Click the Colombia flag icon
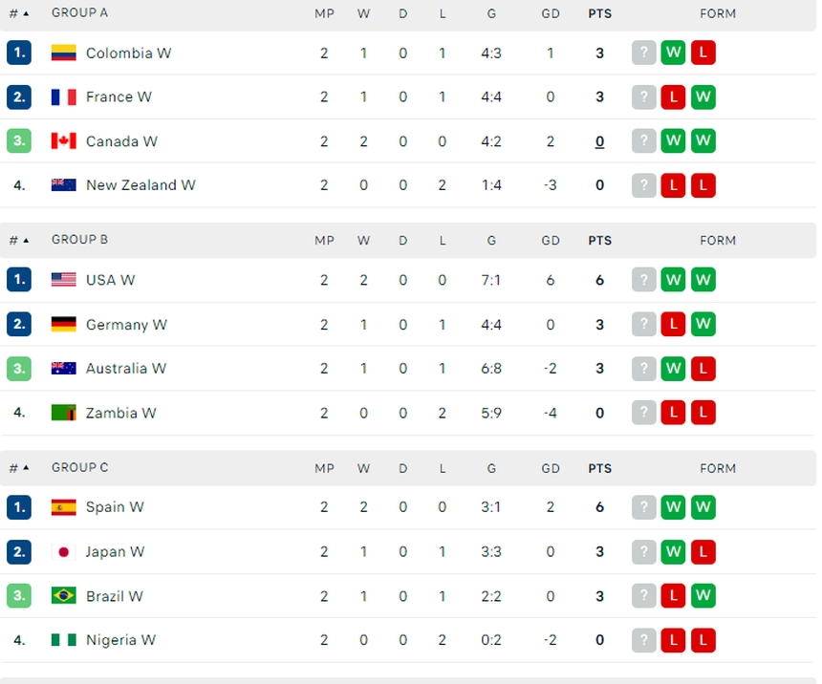 [x=63, y=53]
